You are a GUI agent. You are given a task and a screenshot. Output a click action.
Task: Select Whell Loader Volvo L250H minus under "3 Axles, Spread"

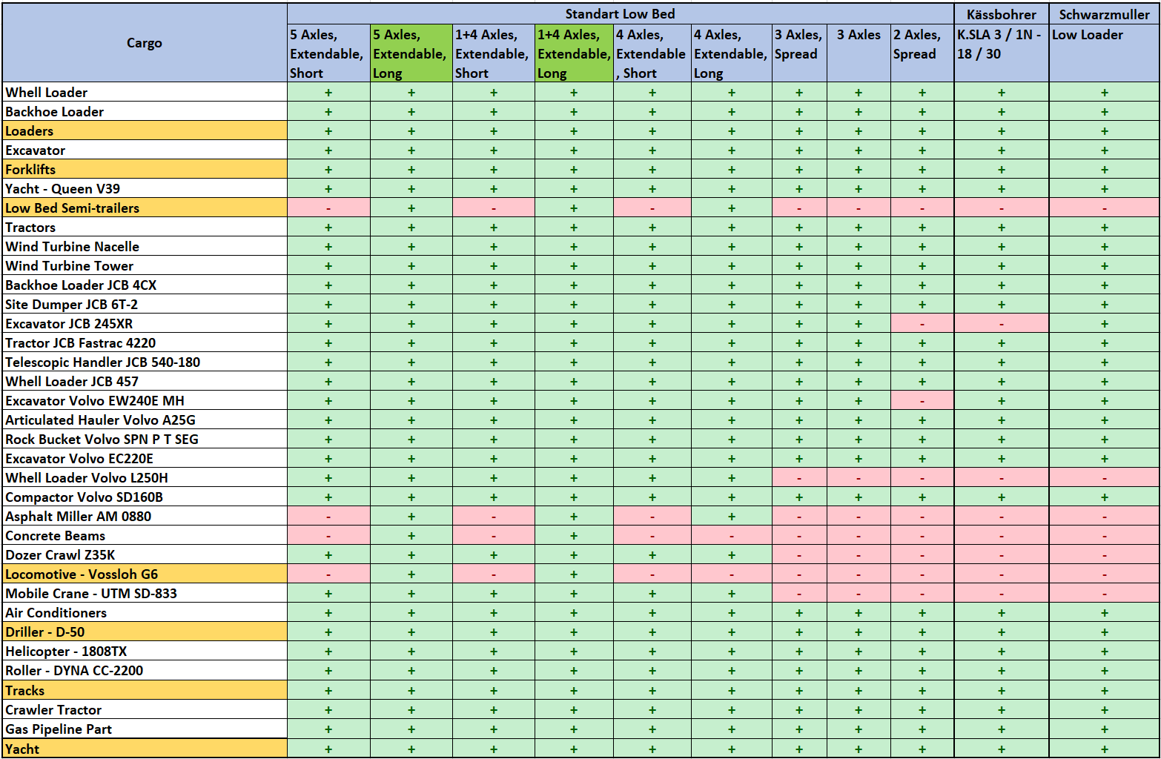[799, 478]
